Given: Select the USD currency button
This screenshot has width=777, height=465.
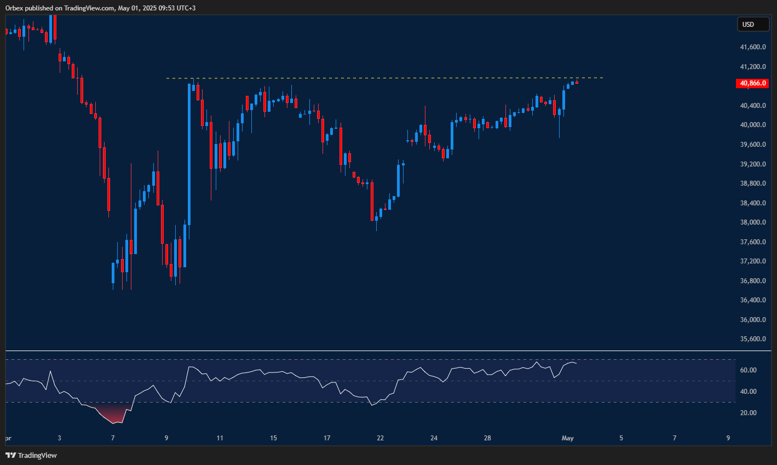Looking at the screenshot, I should point(752,24).
